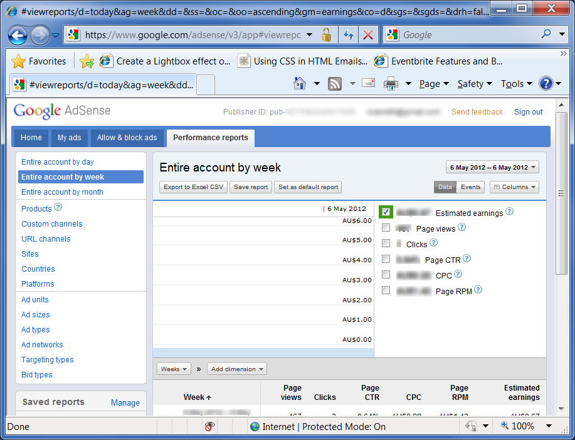Click the Home house icon in command bar
The width and height of the screenshot is (575, 440).
pyautogui.click(x=300, y=83)
